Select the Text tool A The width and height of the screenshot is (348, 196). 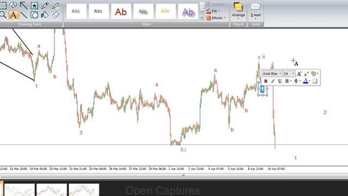(x=13, y=15)
